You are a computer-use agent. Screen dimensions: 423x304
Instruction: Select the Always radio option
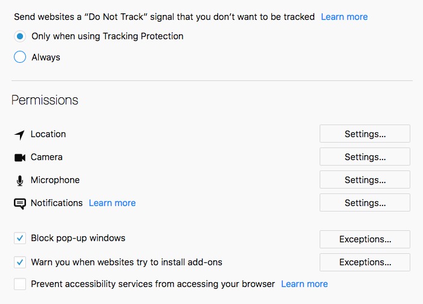pos(20,57)
